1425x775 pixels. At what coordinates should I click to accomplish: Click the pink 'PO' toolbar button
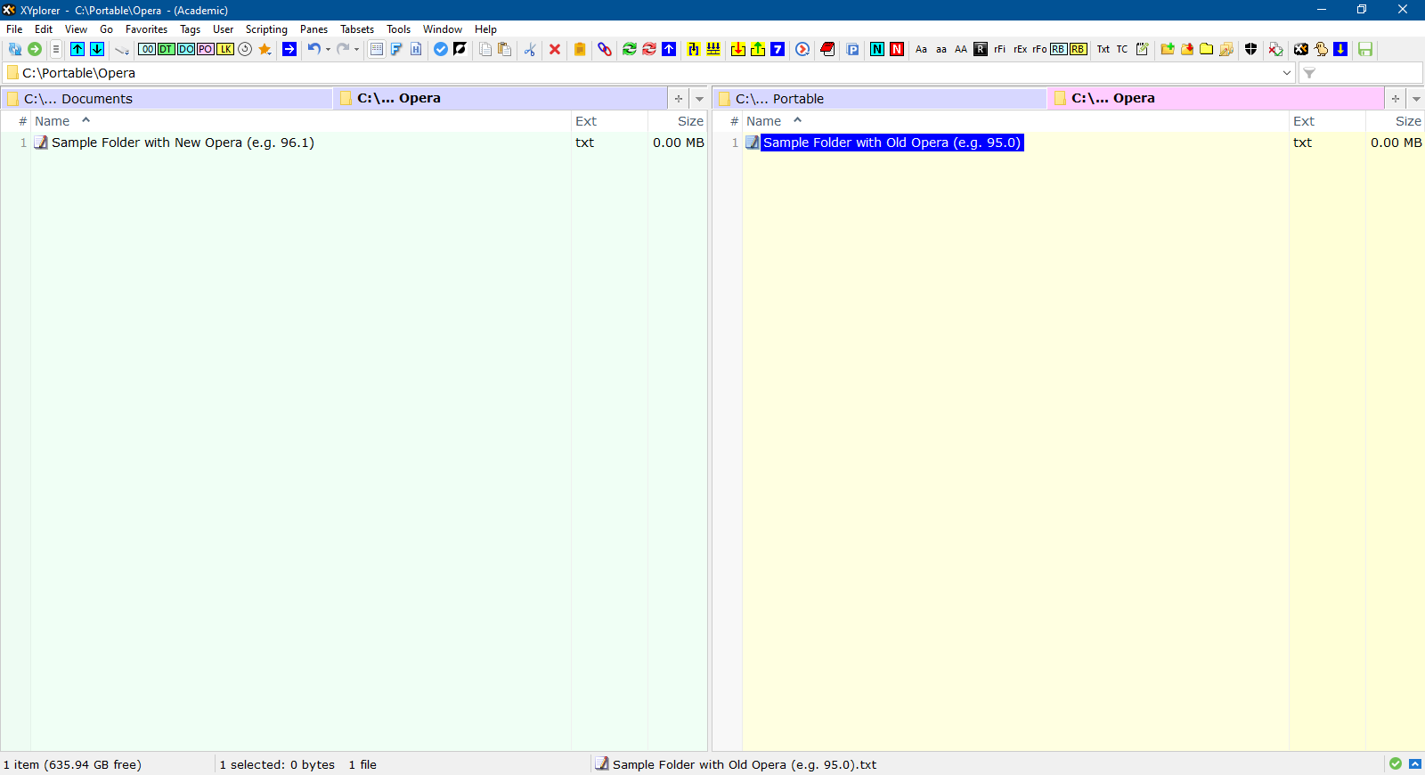(206, 49)
